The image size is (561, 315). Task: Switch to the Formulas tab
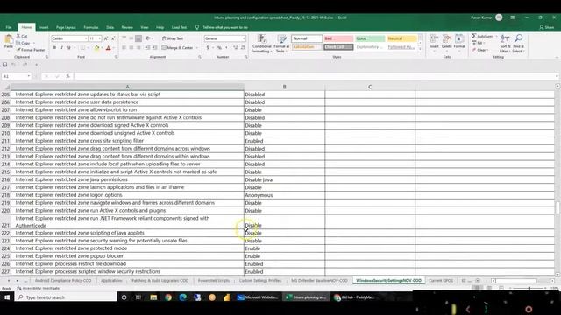click(x=91, y=27)
